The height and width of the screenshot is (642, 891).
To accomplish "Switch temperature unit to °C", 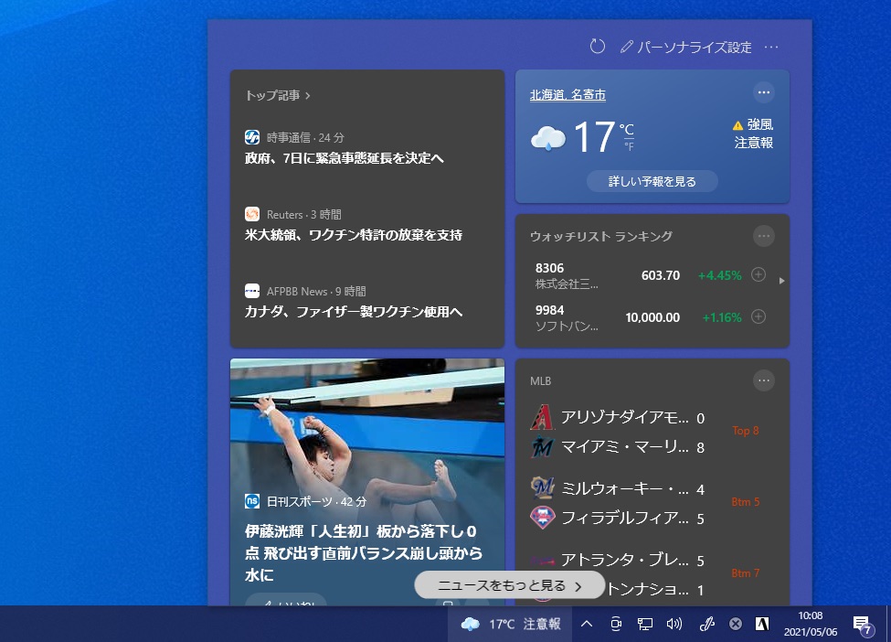I will point(626,129).
